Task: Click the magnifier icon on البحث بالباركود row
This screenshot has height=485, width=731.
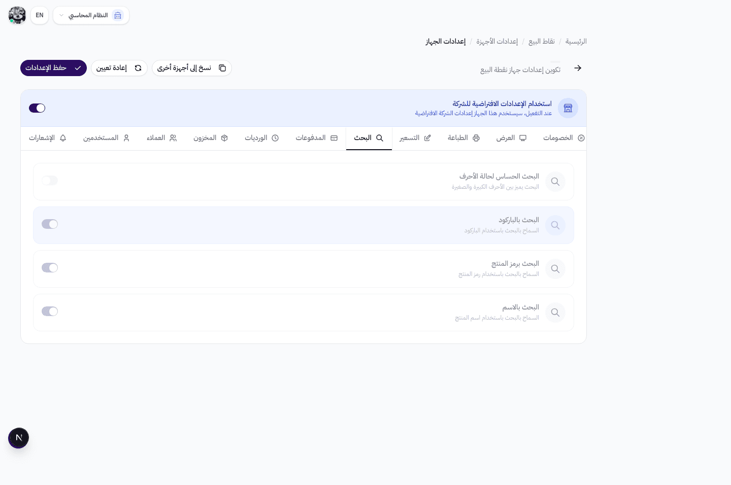Action: point(555,225)
